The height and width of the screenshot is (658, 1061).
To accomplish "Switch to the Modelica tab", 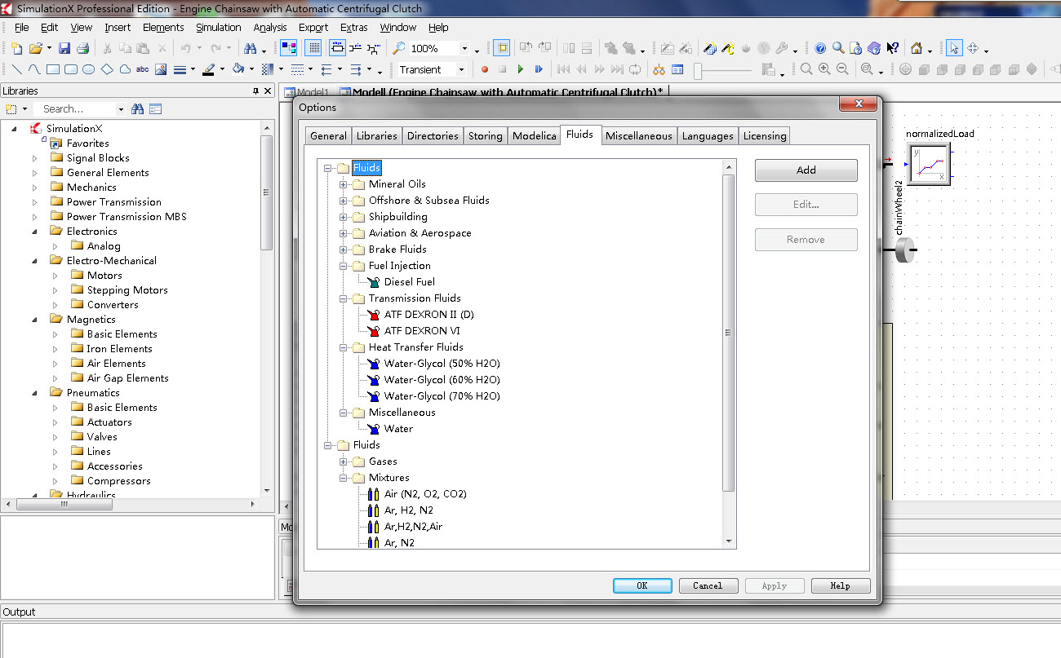I will [x=534, y=136].
